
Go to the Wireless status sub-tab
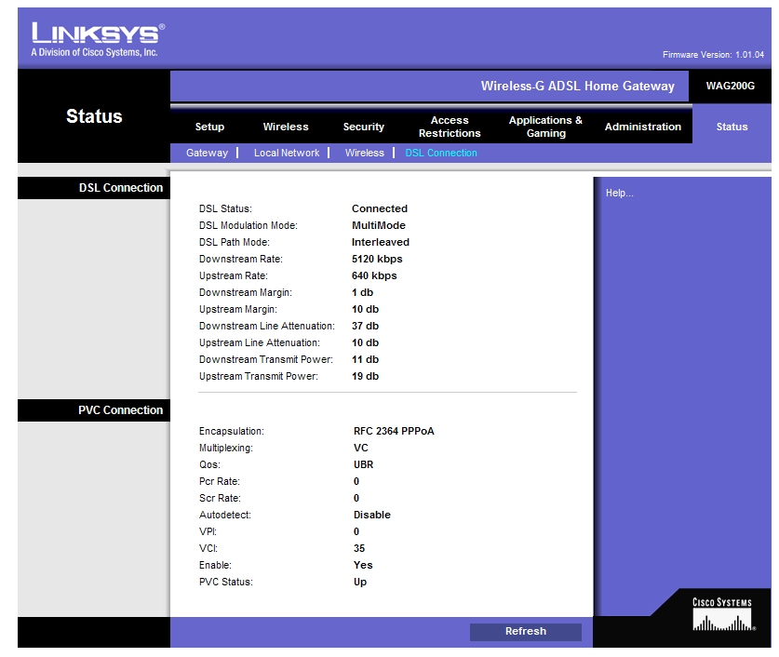(x=365, y=153)
